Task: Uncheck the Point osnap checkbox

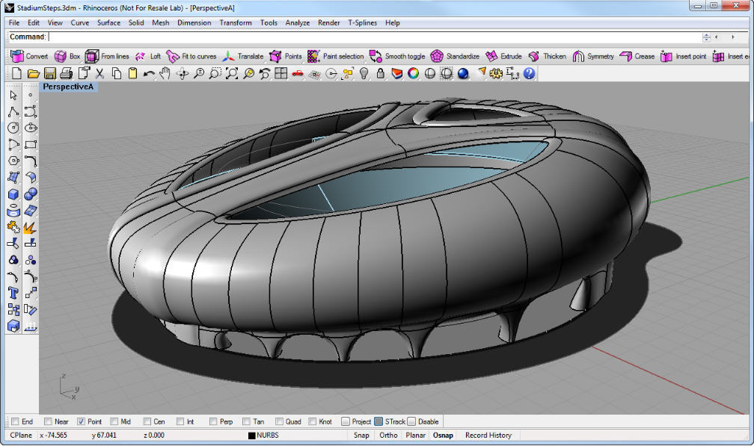Action: pyautogui.click(x=82, y=421)
